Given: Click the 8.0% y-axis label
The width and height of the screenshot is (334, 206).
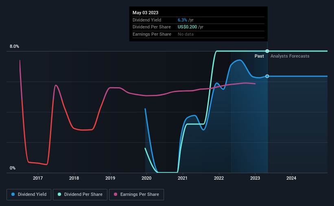Looking at the screenshot, I should point(14,46).
